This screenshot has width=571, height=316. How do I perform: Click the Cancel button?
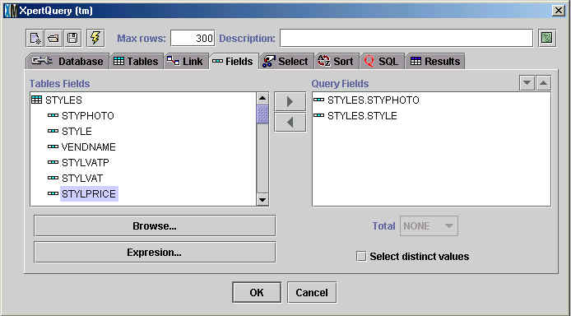coord(312,292)
